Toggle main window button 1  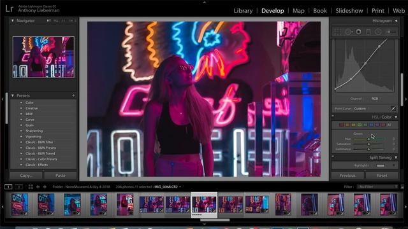coord(8,186)
